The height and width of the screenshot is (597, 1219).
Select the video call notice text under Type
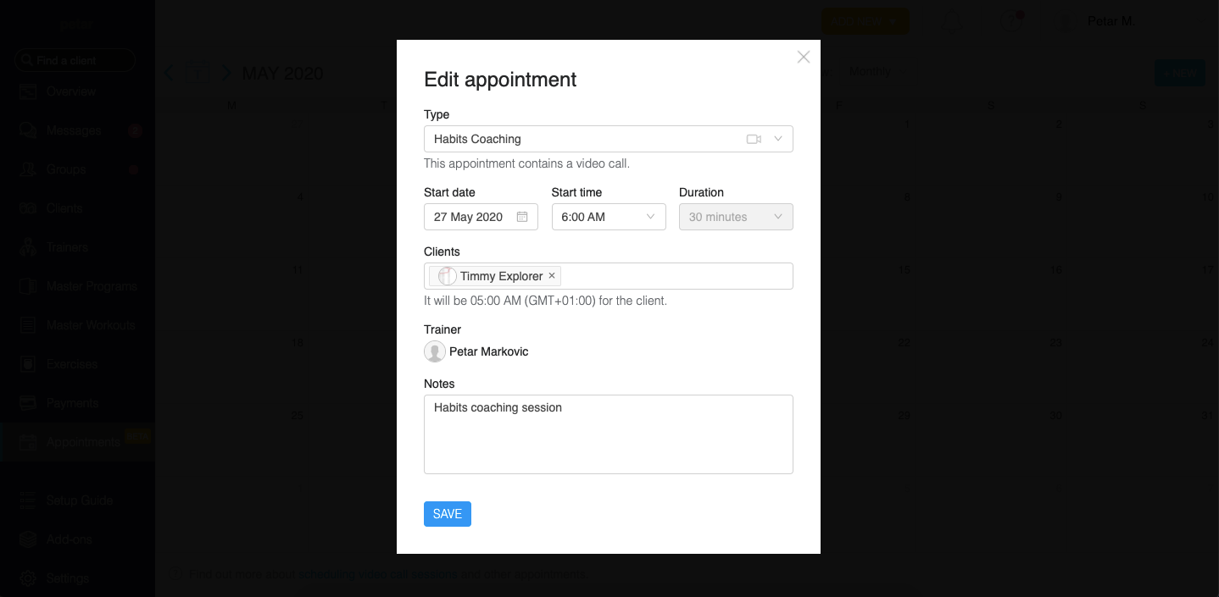pos(526,163)
